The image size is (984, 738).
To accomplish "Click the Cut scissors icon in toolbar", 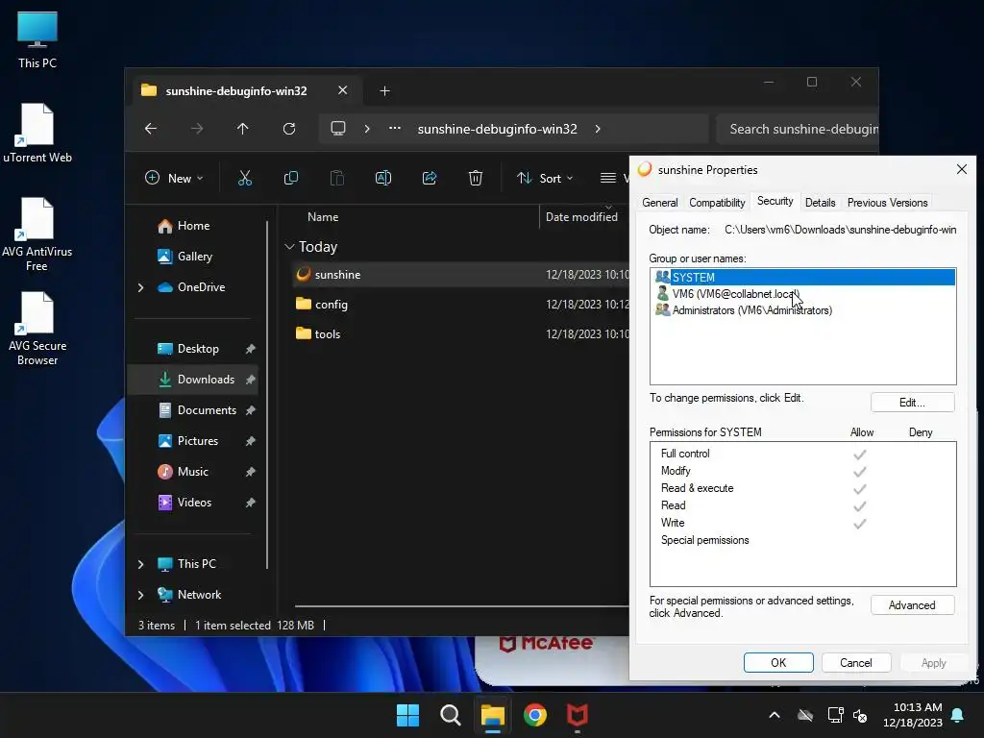I will tap(245, 178).
